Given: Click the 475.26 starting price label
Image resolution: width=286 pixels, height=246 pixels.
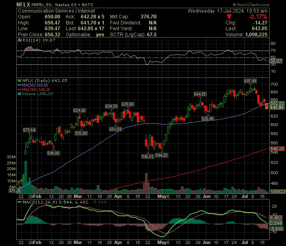Looking at the screenshot, I should point(15,191).
